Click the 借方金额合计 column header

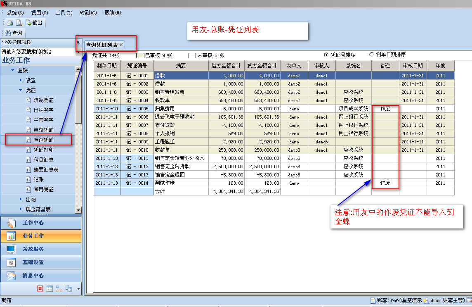tap(226, 65)
